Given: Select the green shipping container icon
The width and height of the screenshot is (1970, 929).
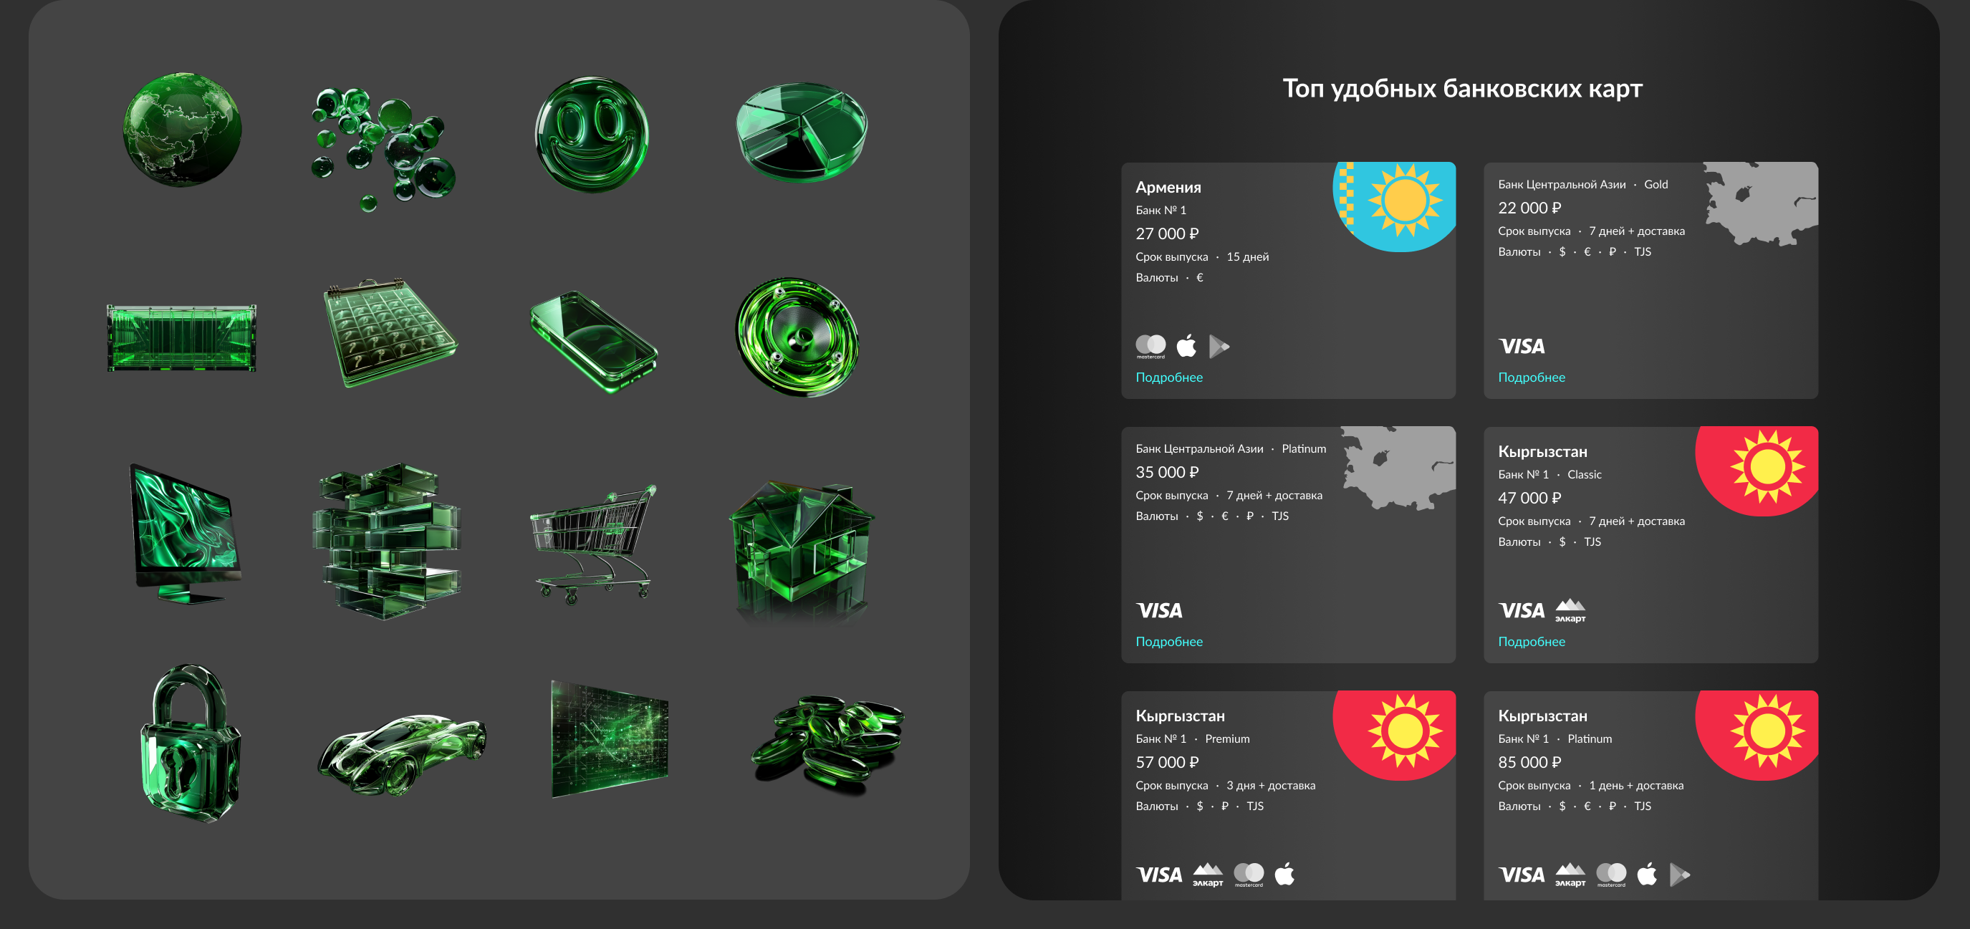Looking at the screenshot, I should [181, 337].
